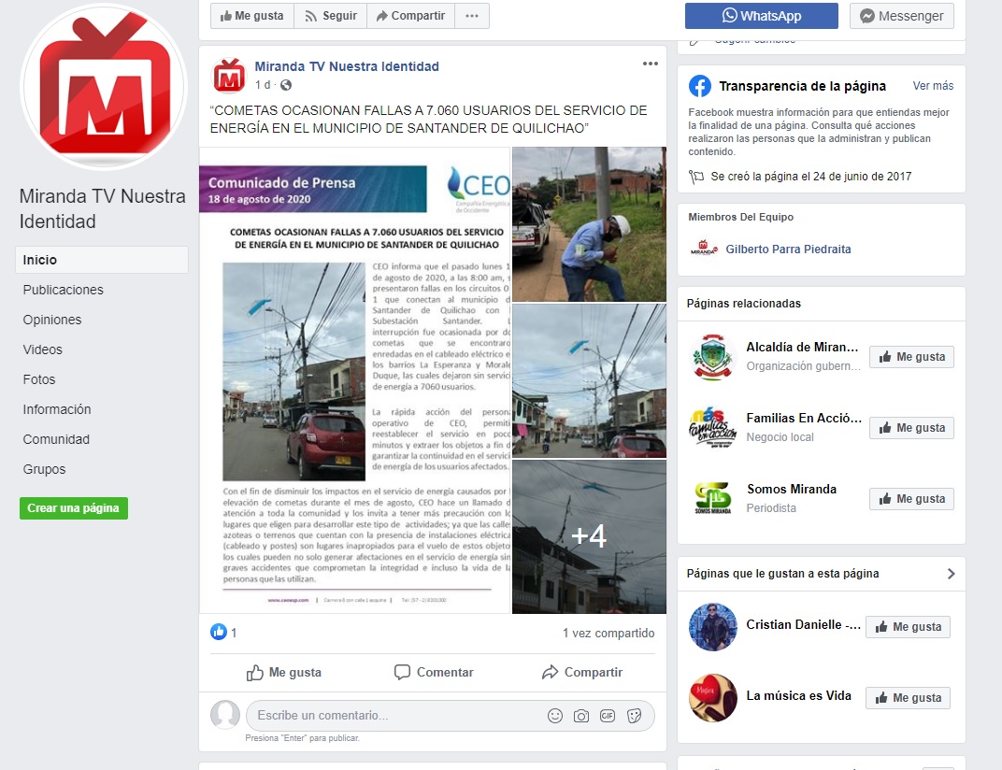Click the 1 vez compartido link
The image size is (1002, 770).
pyautogui.click(x=608, y=634)
